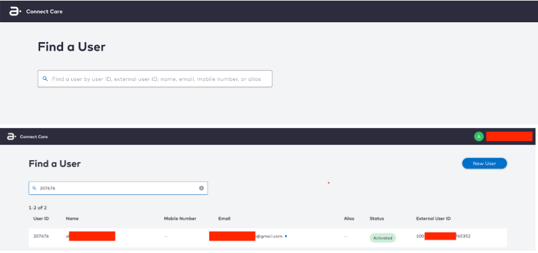
Task: Click the external user ID ending in 765352
Action: tap(443, 236)
